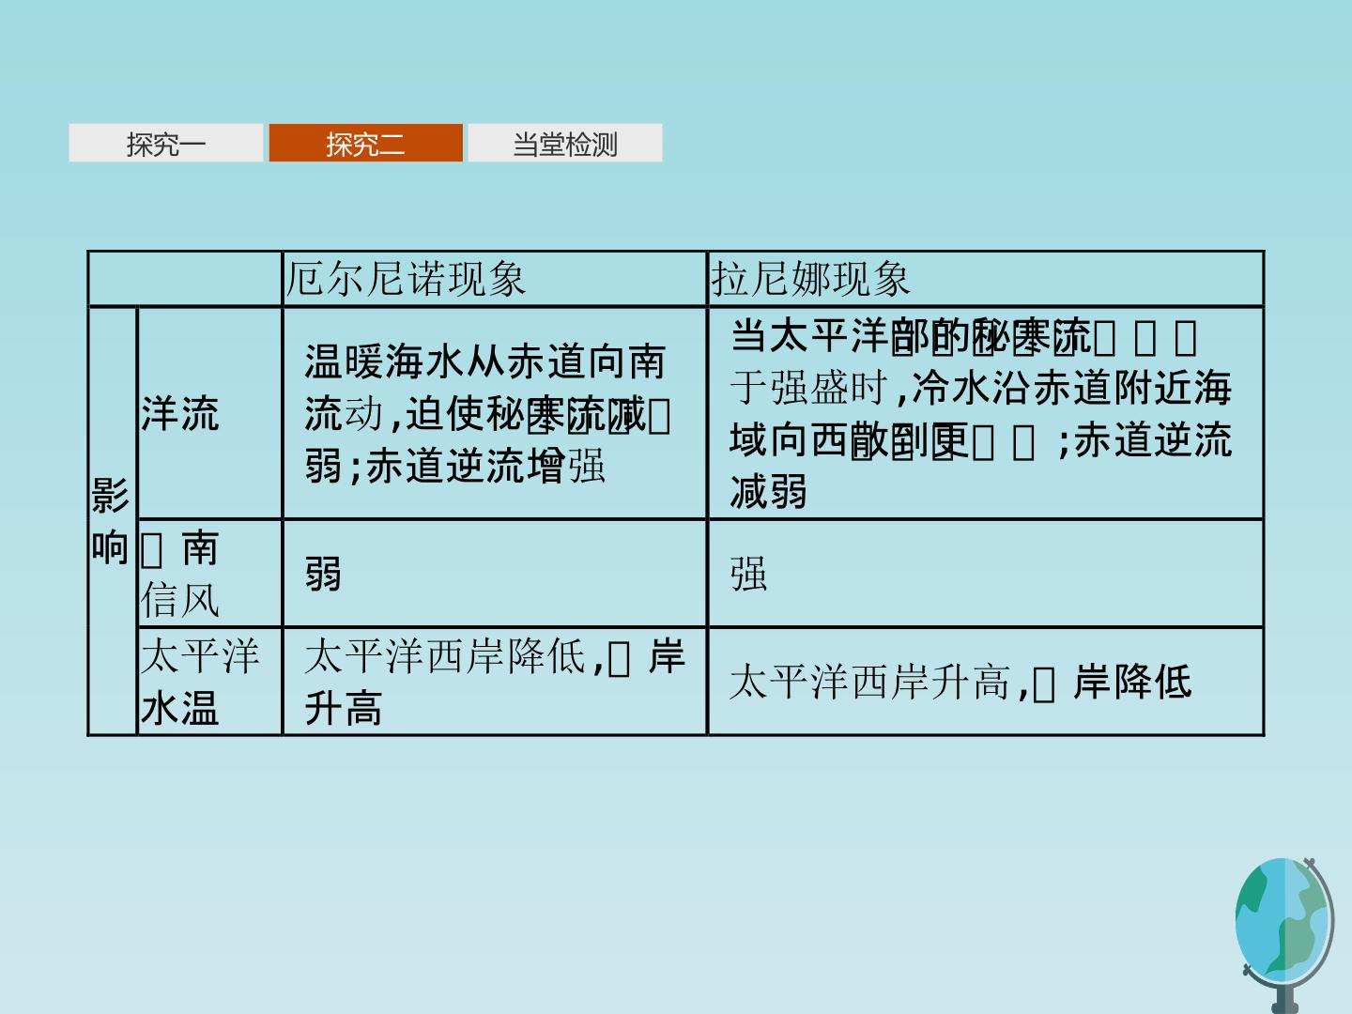Click the 减弱 text in La Niña cell
Screen dimensions: 1352x1014
[x=768, y=491]
